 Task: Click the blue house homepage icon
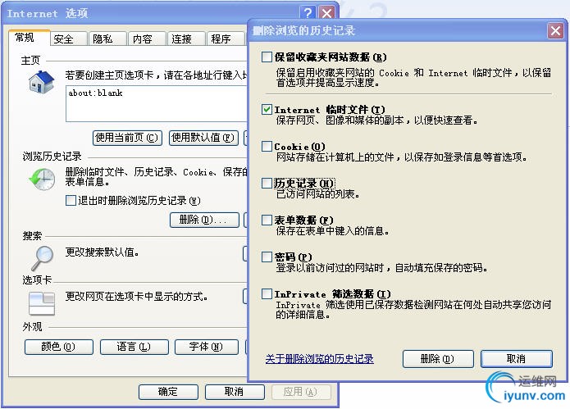point(41,82)
